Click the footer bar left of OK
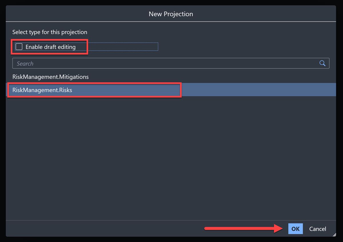 tap(103, 229)
